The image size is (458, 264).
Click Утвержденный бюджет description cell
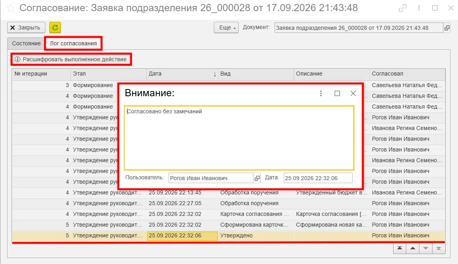pos(331,192)
